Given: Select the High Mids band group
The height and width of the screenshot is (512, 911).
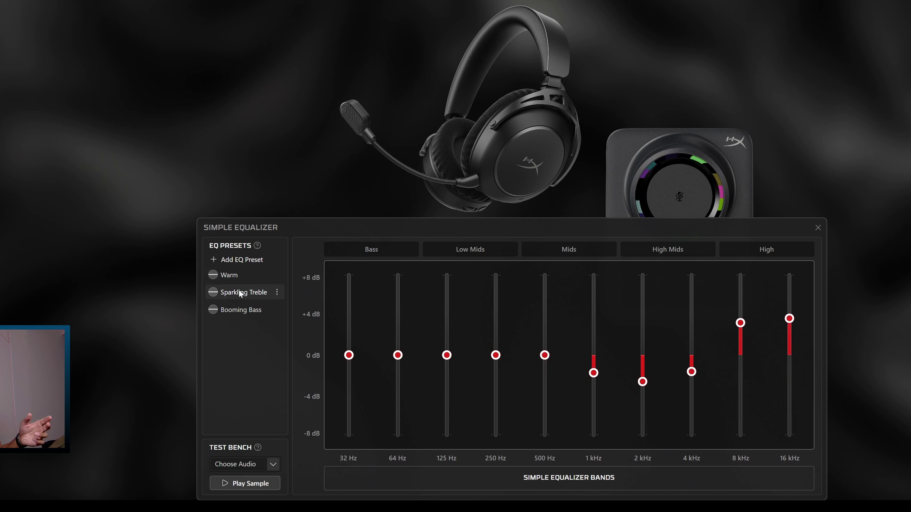Looking at the screenshot, I should pos(668,249).
